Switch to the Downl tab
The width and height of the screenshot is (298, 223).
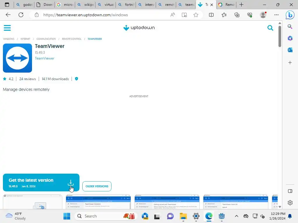(x=45, y=5)
